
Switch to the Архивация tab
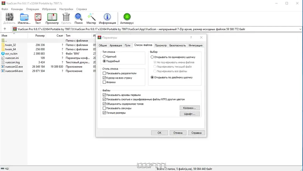pyautogui.click(x=116, y=45)
